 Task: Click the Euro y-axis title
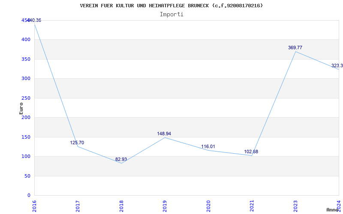point(21,108)
